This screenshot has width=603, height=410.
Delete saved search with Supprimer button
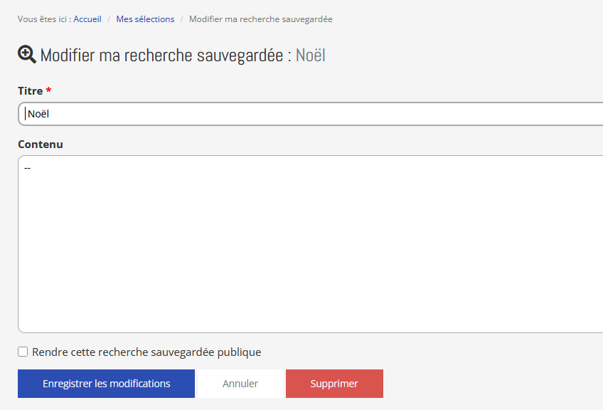pos(334,384)
